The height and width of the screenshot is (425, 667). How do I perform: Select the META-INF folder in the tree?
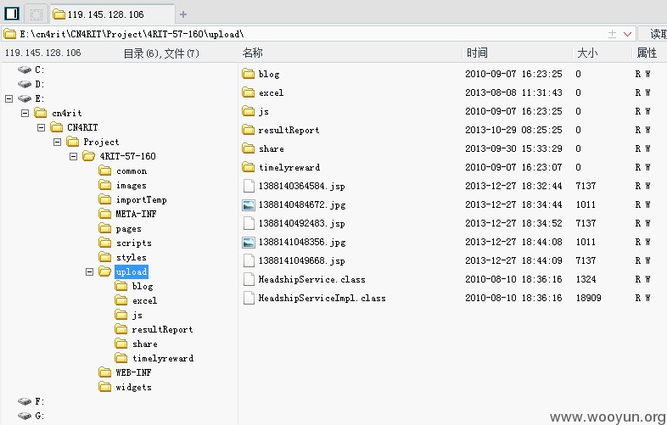pyautogui.click(x=136, y=214)
